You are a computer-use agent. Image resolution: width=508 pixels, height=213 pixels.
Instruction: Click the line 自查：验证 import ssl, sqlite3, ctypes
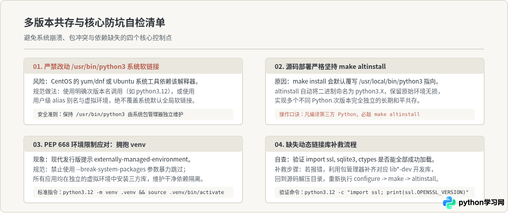point(356,160)
